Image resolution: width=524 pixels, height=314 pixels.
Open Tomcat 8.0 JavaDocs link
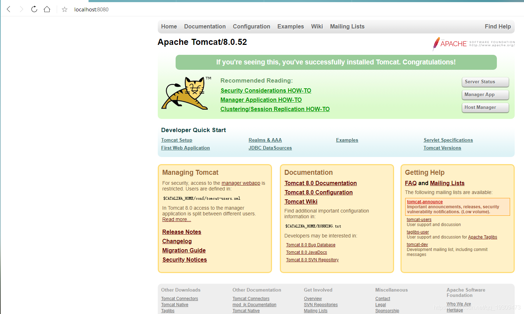pos(306,252)
